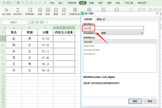Image resolution: width=162 pixels, height=108 pixels.
Task: Click the Print Preview icon in quick toolbar
Action: 31,3
